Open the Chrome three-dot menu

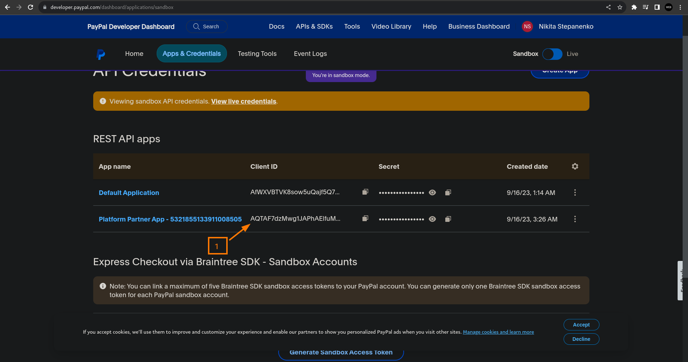tap(680, 7)
